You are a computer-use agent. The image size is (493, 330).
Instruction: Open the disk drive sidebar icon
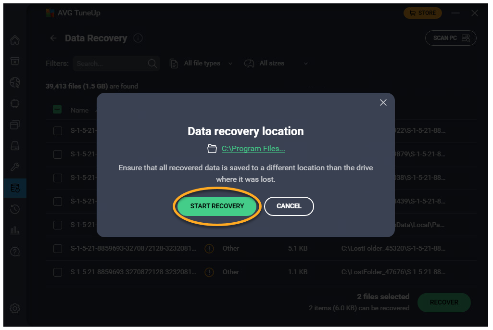[15, 146]
